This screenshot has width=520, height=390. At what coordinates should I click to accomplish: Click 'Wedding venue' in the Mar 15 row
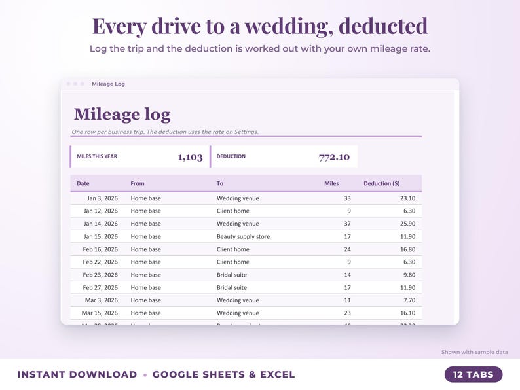click(238, 313)
